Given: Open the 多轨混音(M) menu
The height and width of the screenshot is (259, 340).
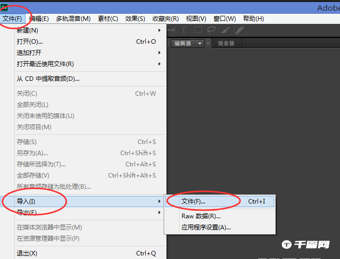Looking at the screenshot, I should 73,19.
